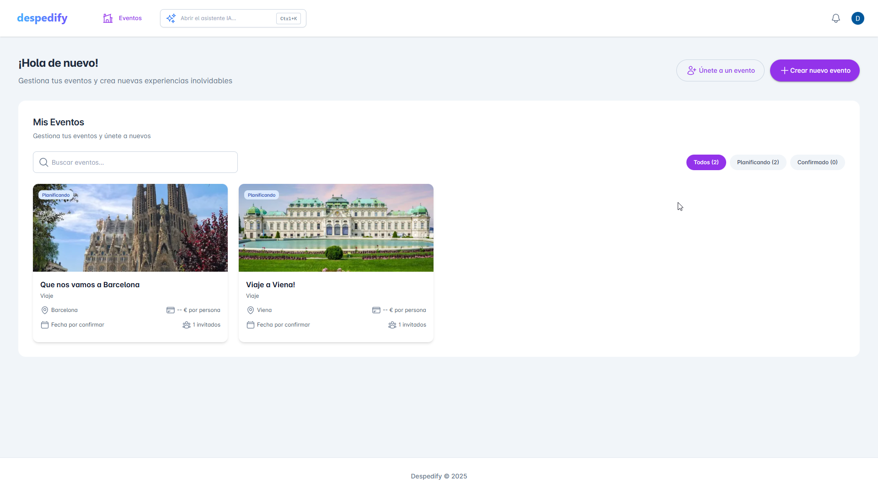The height and width of the screenshot is (494, 878).
Task: Click the Buscar eventos search field
Action: point(135,162)
